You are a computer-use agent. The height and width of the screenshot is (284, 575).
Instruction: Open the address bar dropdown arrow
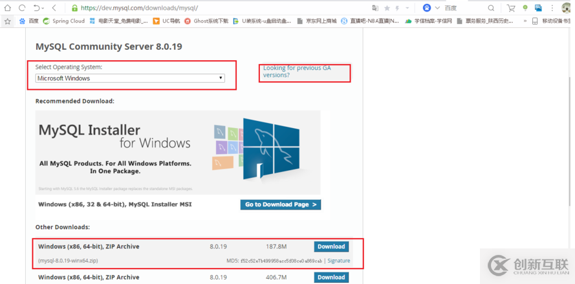click(407, 8)
